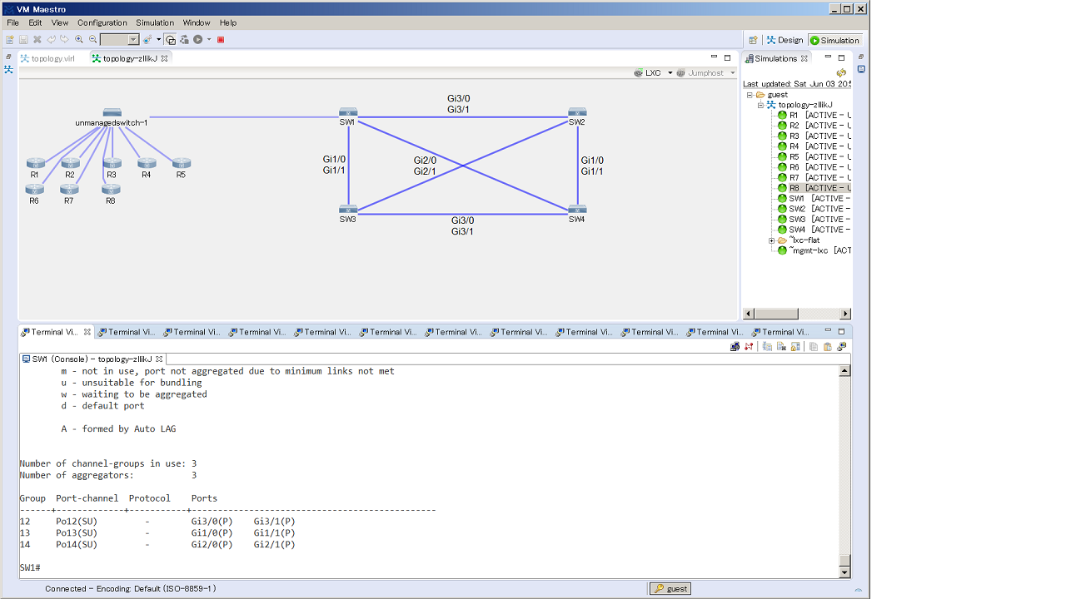This screenshot has height=599, width=1066.
Task: Select the R6 router node on canvas
Action: (x=34, y=190)
